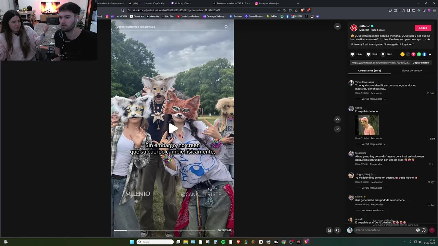Open the GEMINI bookmark
438x246 pixels.
[x=122, y=16]
